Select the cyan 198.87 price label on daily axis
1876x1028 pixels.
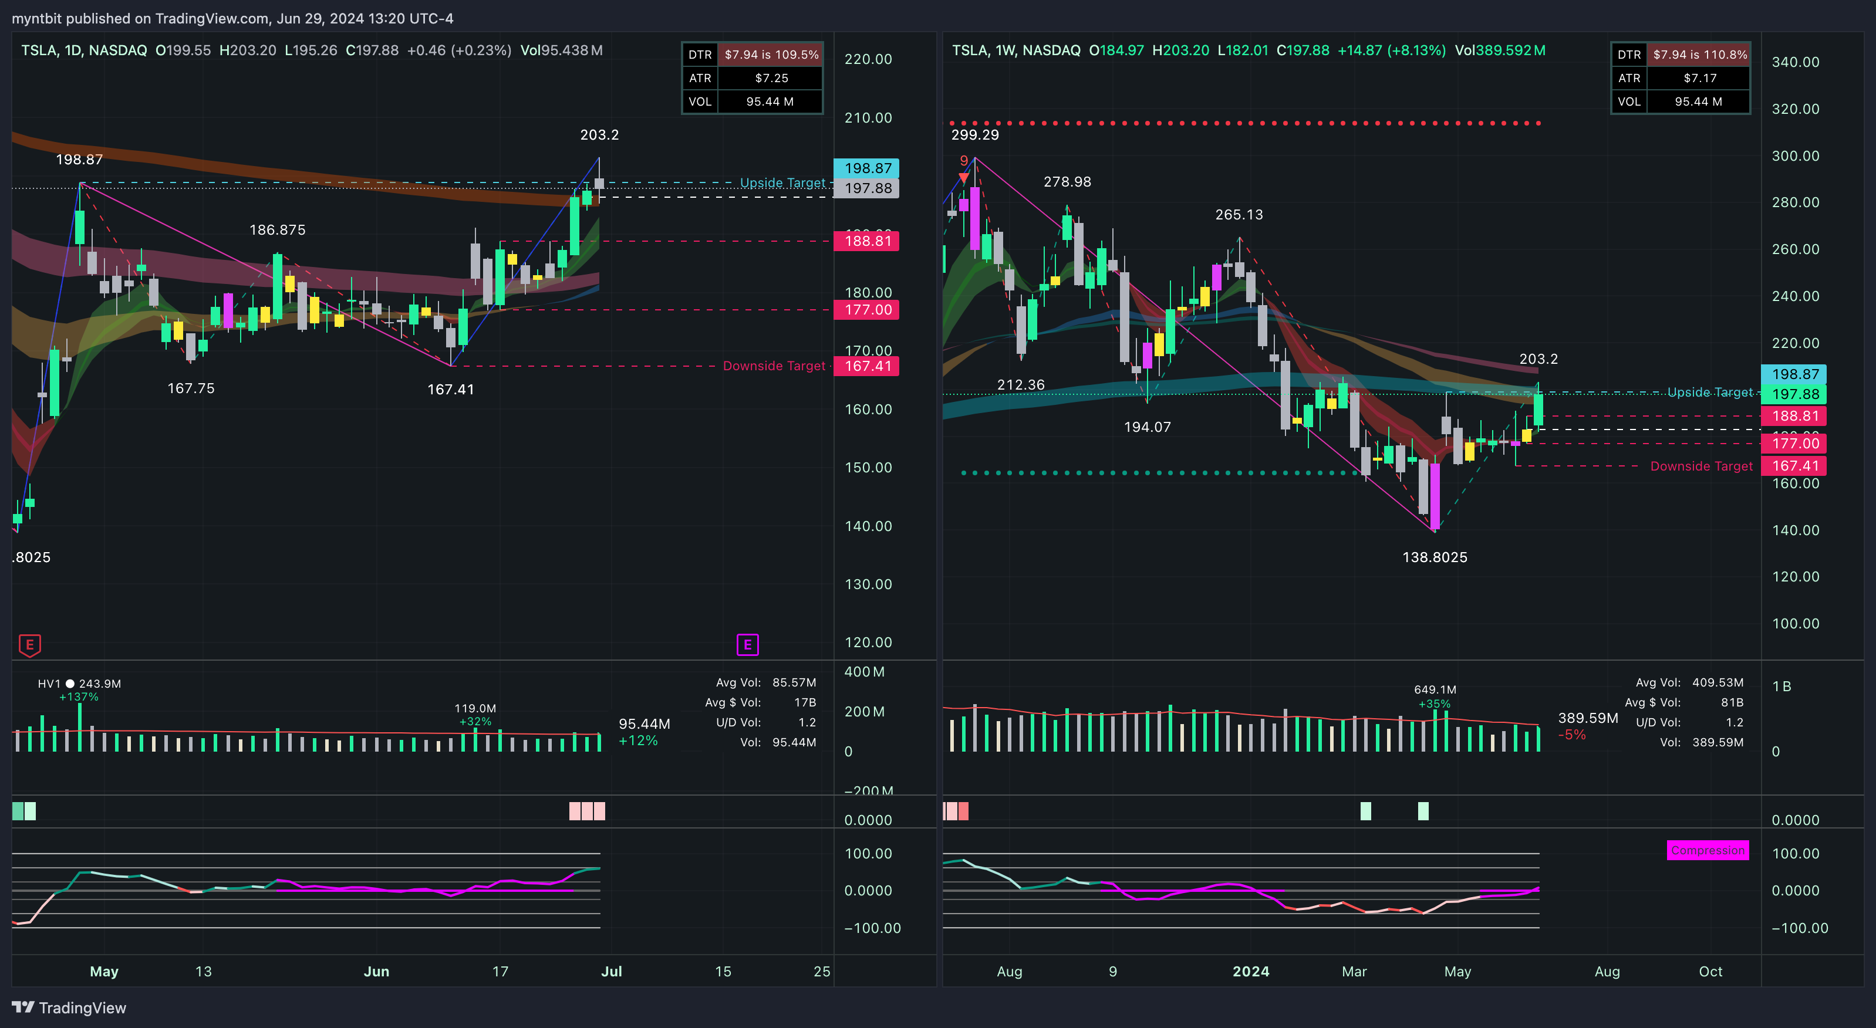(x=866, y=168)
